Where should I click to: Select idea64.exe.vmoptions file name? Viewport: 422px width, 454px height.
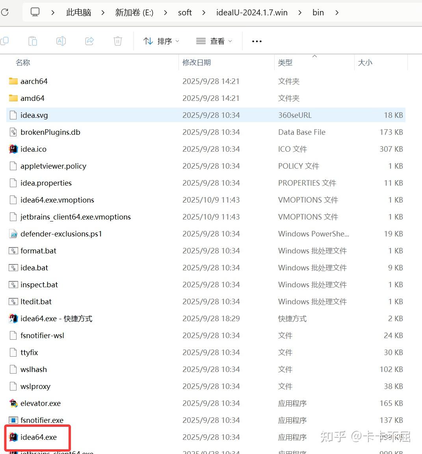pos(57,200)
